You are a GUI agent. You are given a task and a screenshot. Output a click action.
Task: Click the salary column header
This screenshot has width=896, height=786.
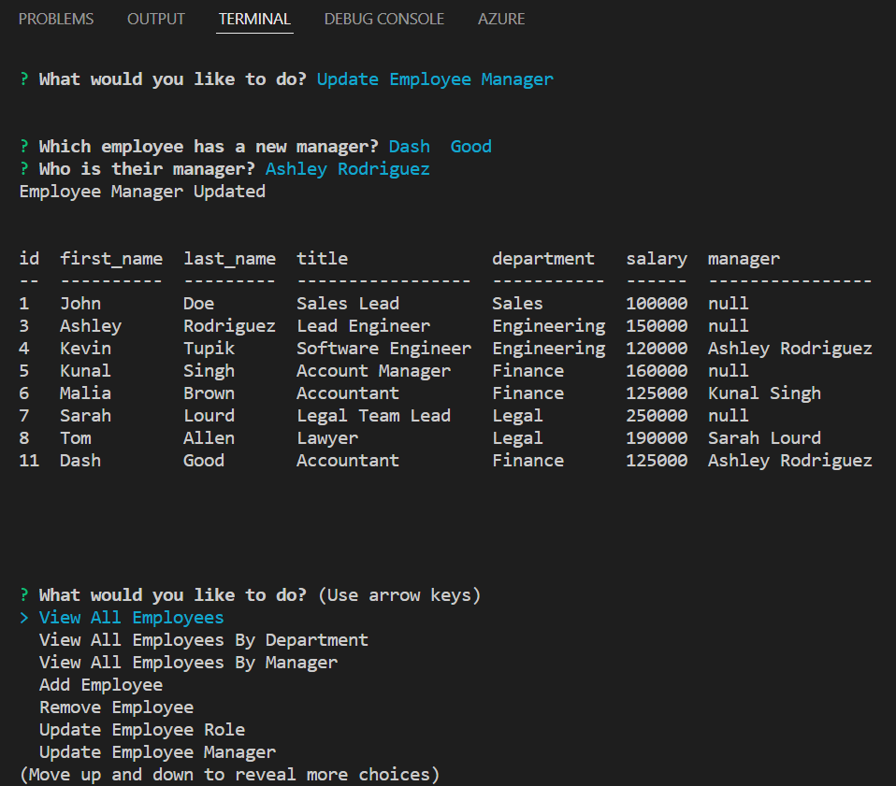(657, 259)
